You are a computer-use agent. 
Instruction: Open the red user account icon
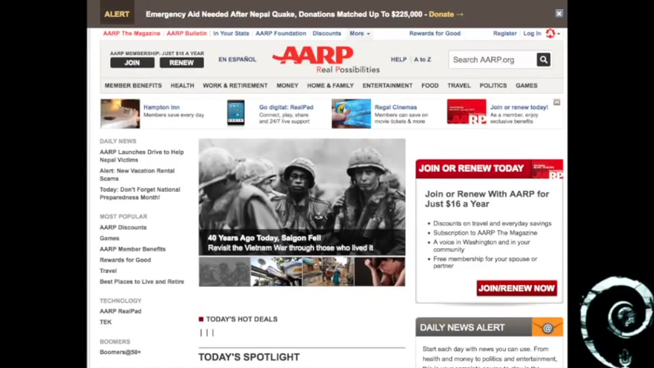550,33
